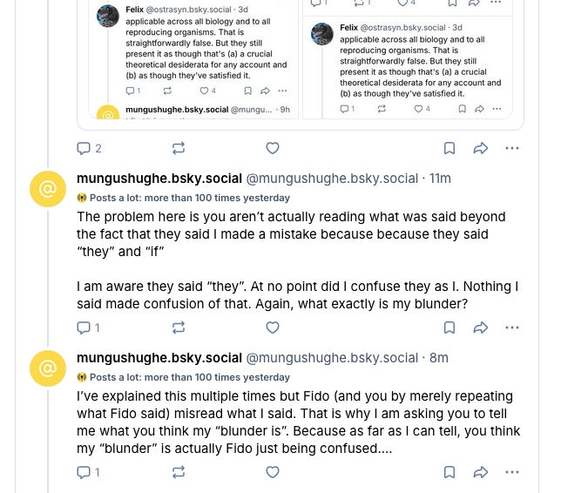
Task: Click Felix's avatar in right embedded post
Action: [x=324, y=35]
